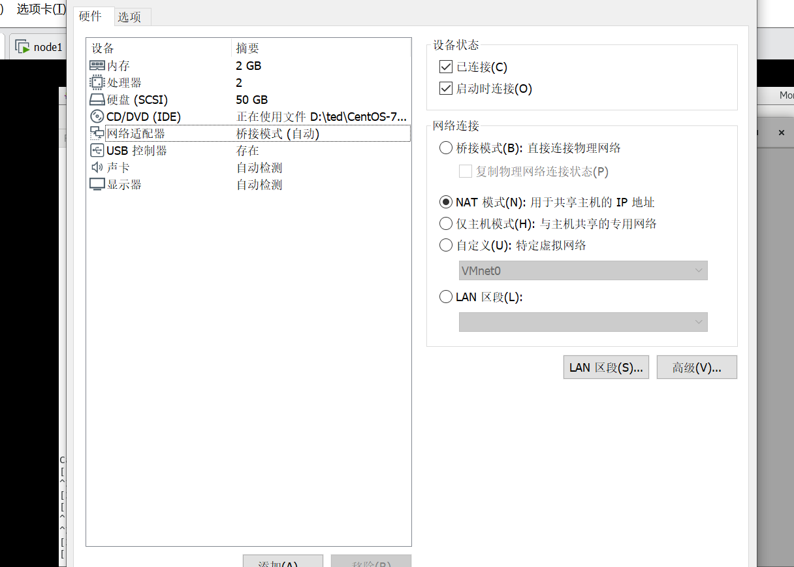Switch to the 选项 options tab
794x567 pixels.
coord(129,17)
